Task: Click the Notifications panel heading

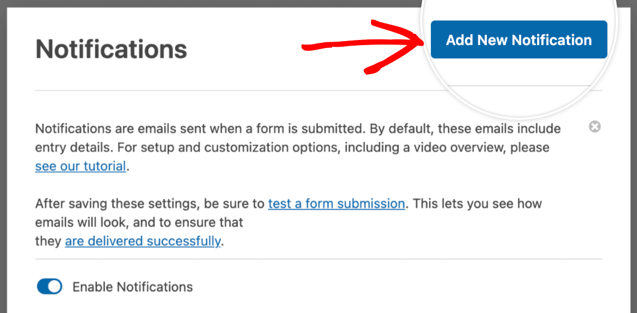Action: tap(111, 49)
